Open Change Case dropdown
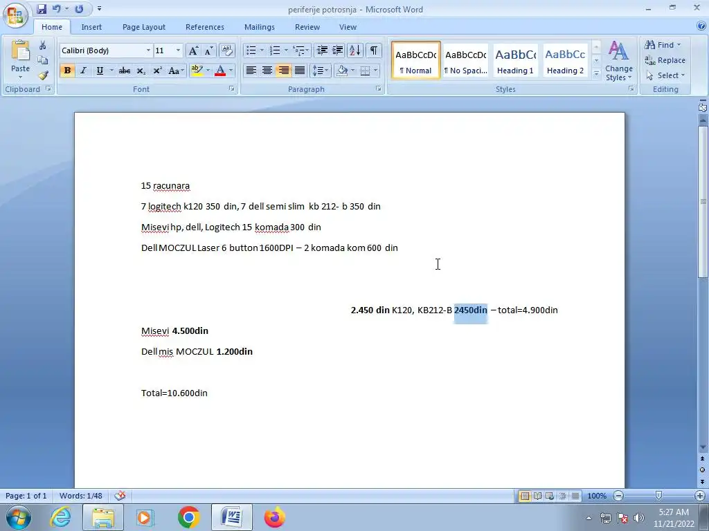 tap(176, 71)
